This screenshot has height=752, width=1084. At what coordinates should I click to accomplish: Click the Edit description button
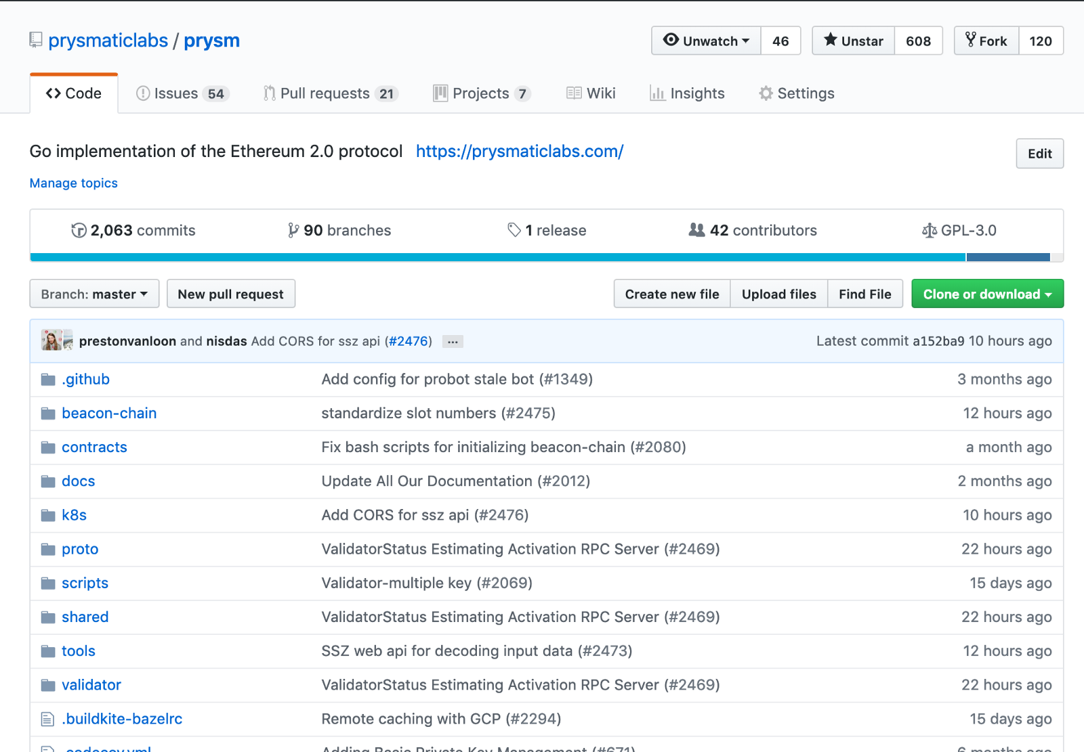tap(1040, 154)
